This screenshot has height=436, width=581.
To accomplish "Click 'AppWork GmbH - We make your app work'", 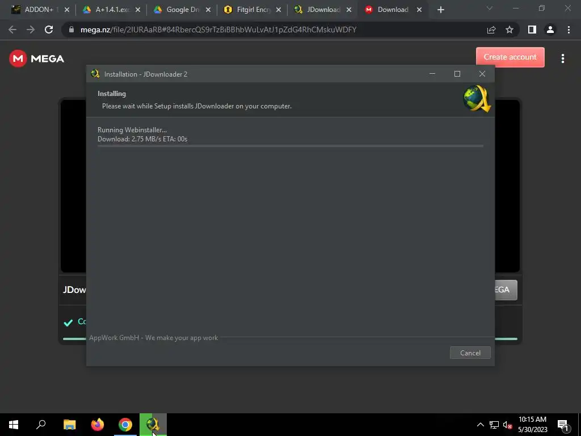I will (x=153, y=338).
